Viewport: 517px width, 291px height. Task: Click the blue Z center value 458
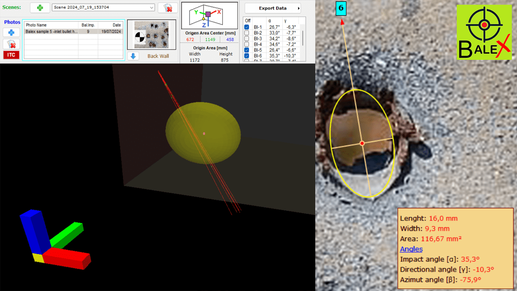point(230,40)
